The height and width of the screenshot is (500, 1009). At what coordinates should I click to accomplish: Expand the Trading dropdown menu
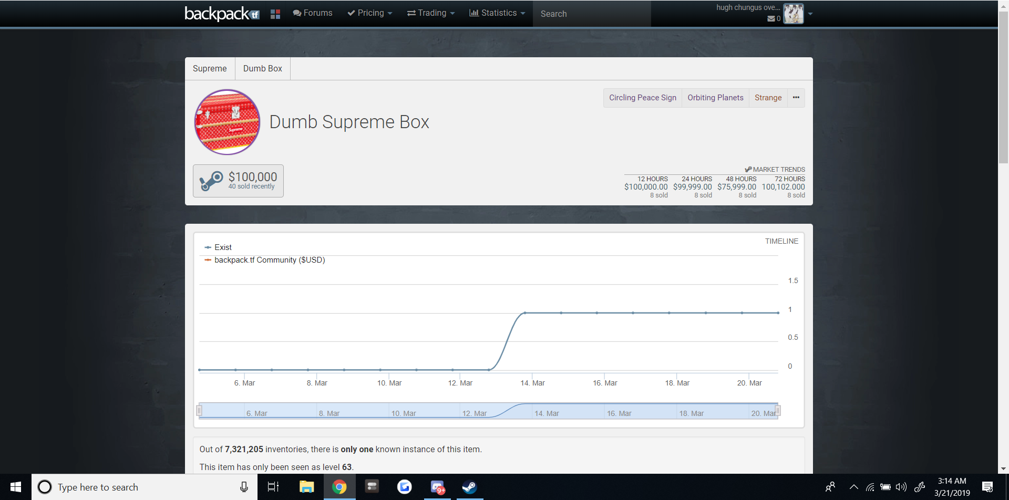pos(431,13)
